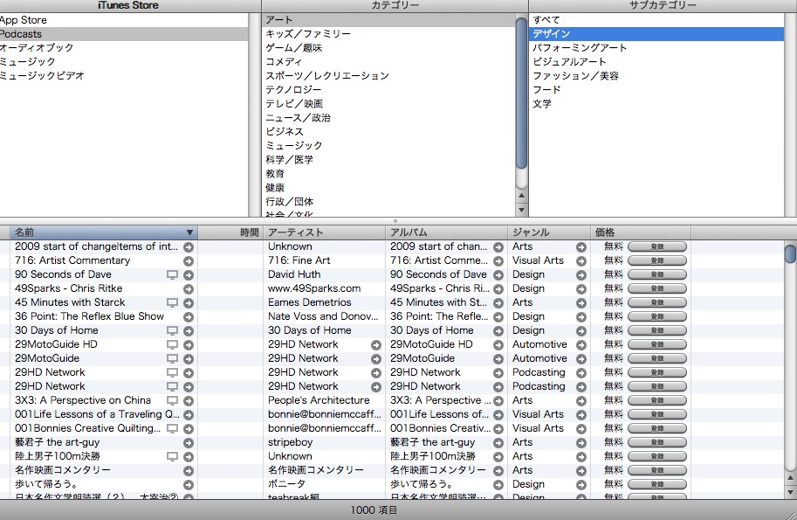Click subscribe button for 90 Seconds of Dave
797x520 pixels.
pos(657,274)
